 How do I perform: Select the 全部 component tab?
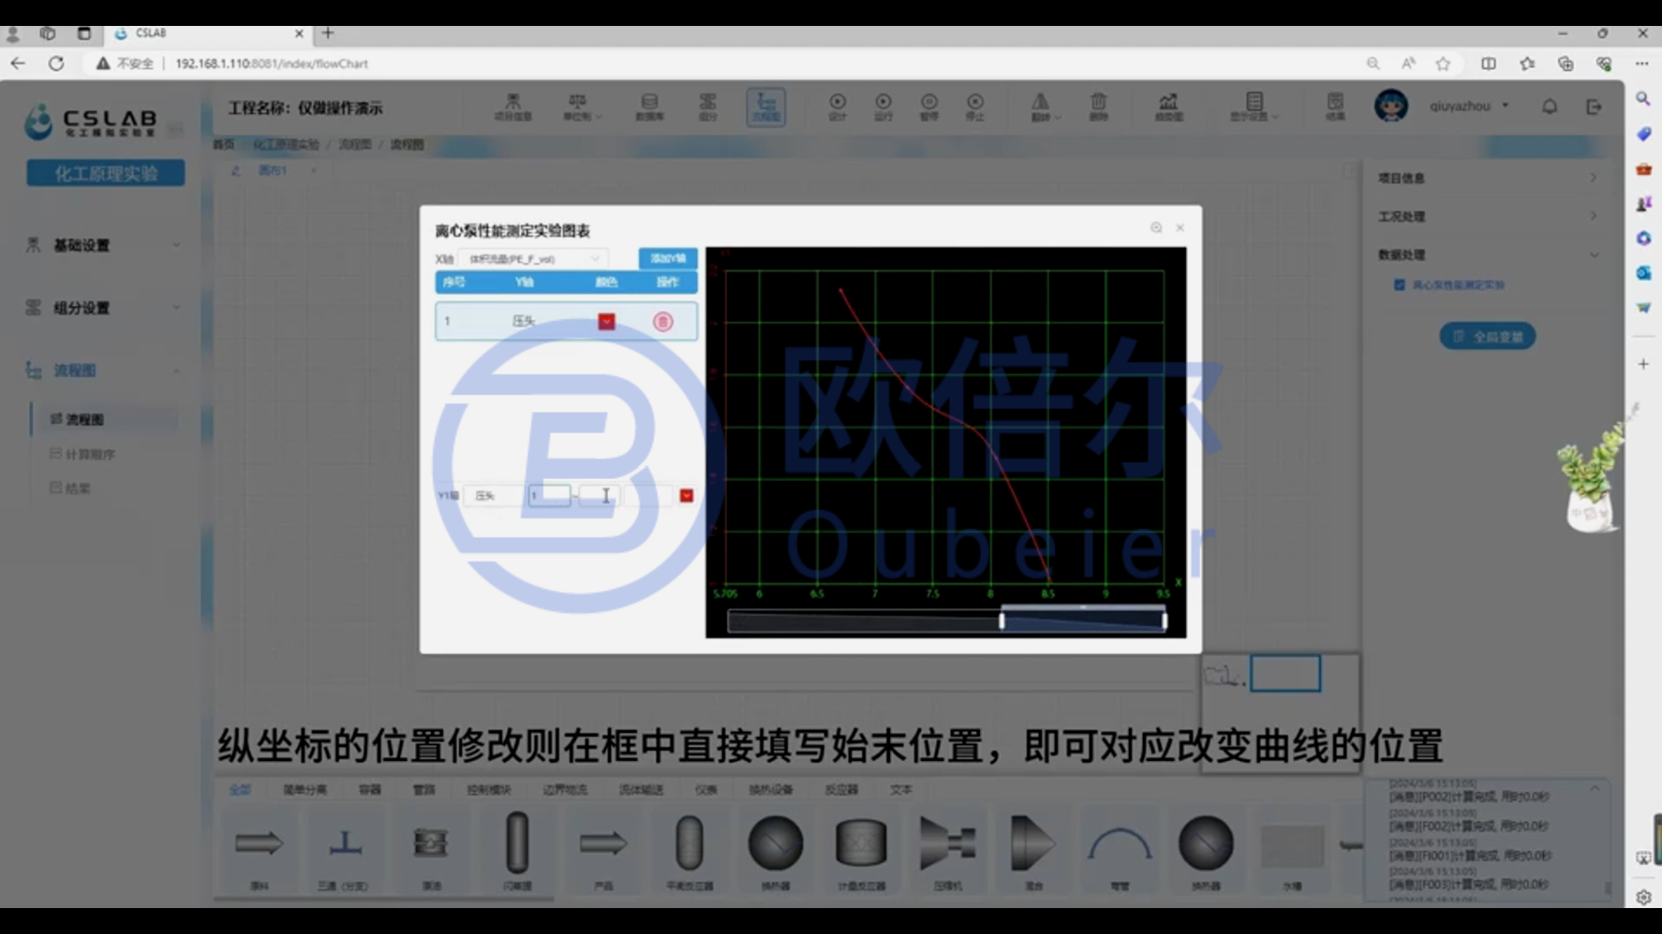pos(240,790)
